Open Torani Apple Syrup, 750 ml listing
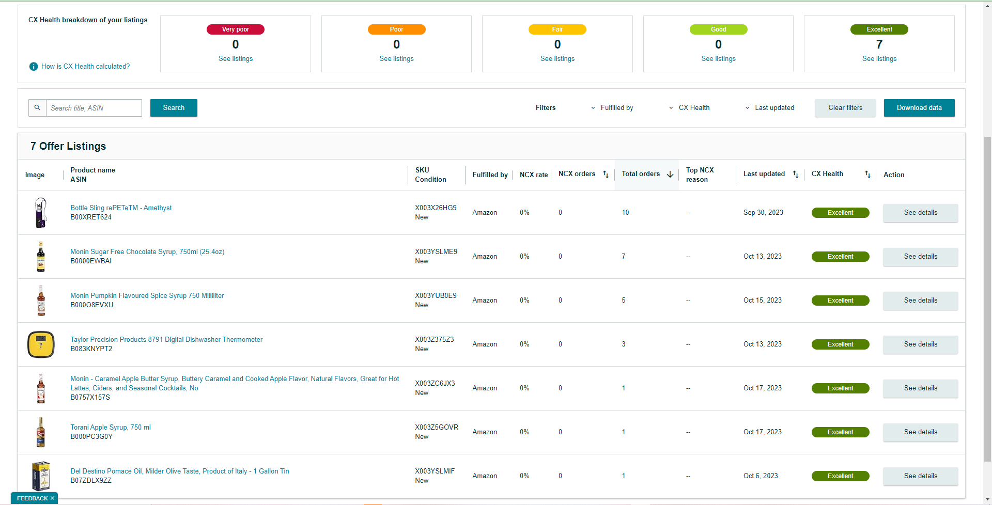Viewport: 992px width, 505px height. point(111,428)
